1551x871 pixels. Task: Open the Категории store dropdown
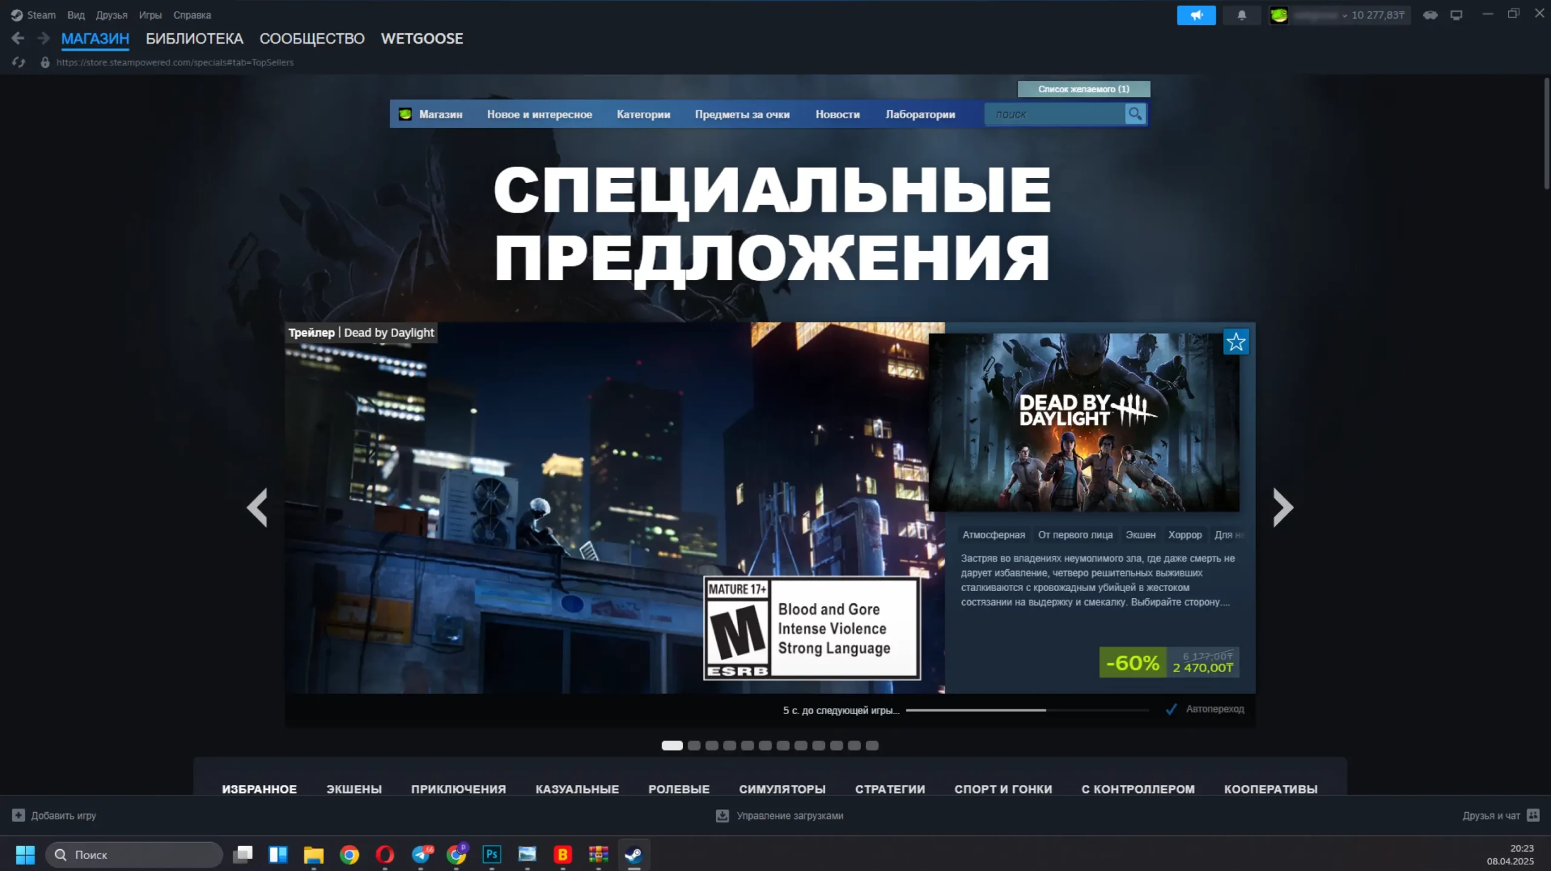(643, 115)
